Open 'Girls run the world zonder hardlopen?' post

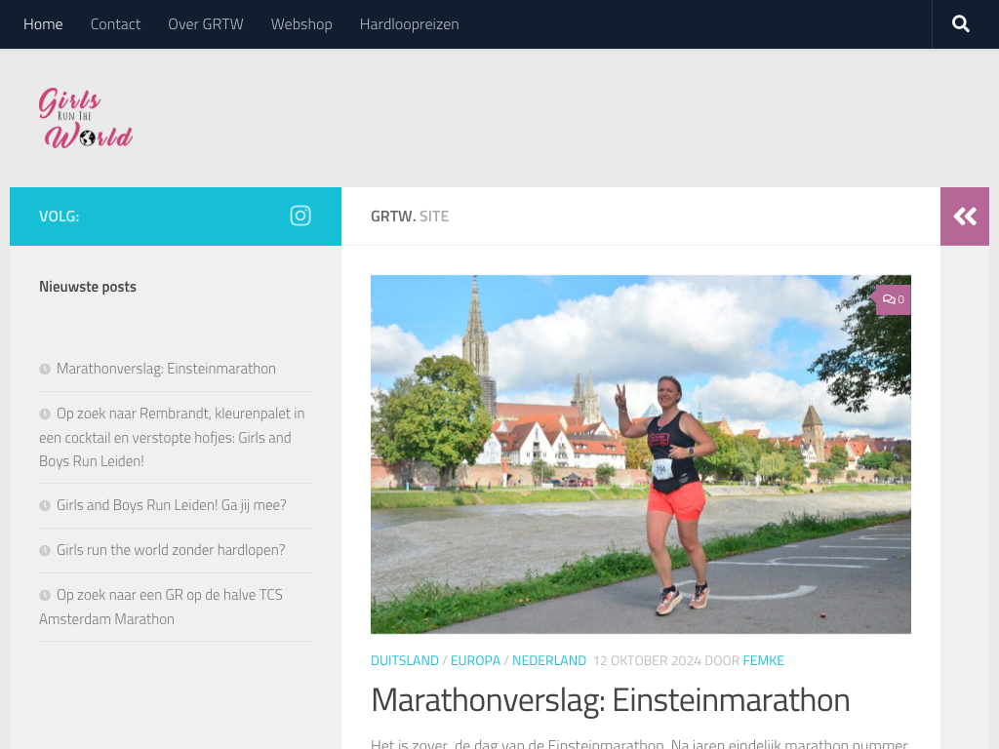(x=171, y=550)
